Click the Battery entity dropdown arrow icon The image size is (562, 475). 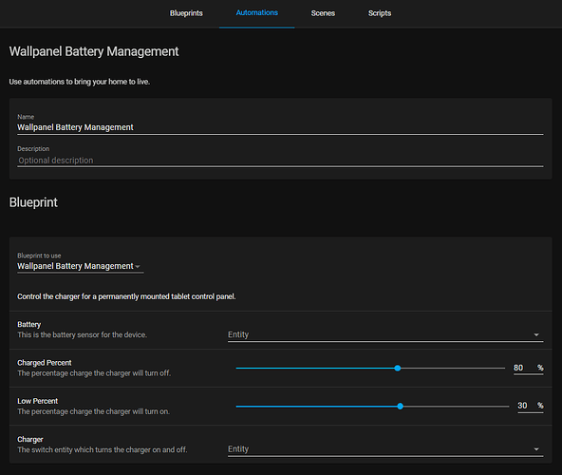(536, 334)
